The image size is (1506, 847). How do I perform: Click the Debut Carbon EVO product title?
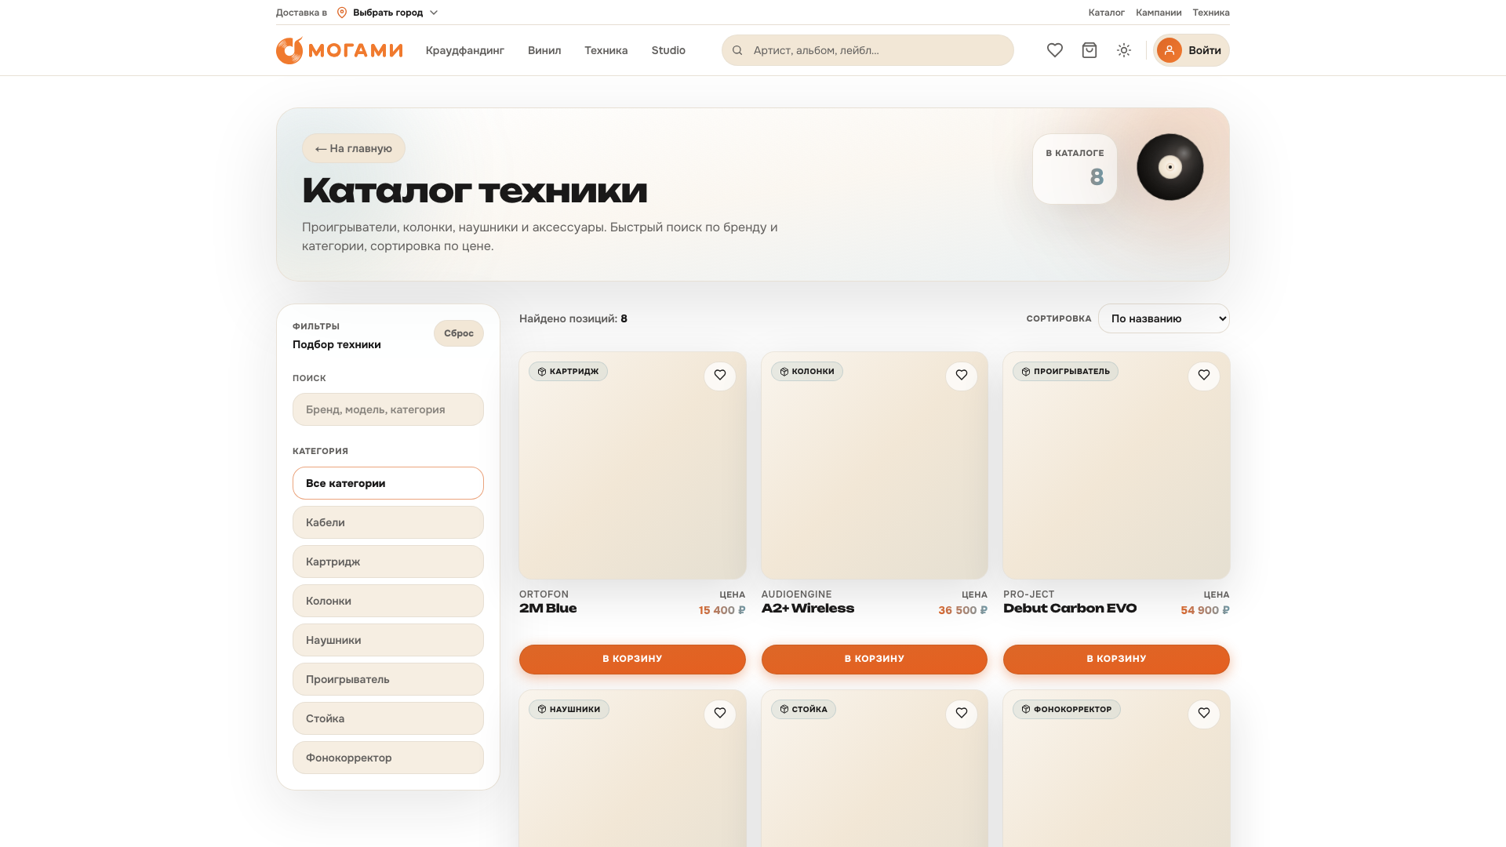point(1070,609)
